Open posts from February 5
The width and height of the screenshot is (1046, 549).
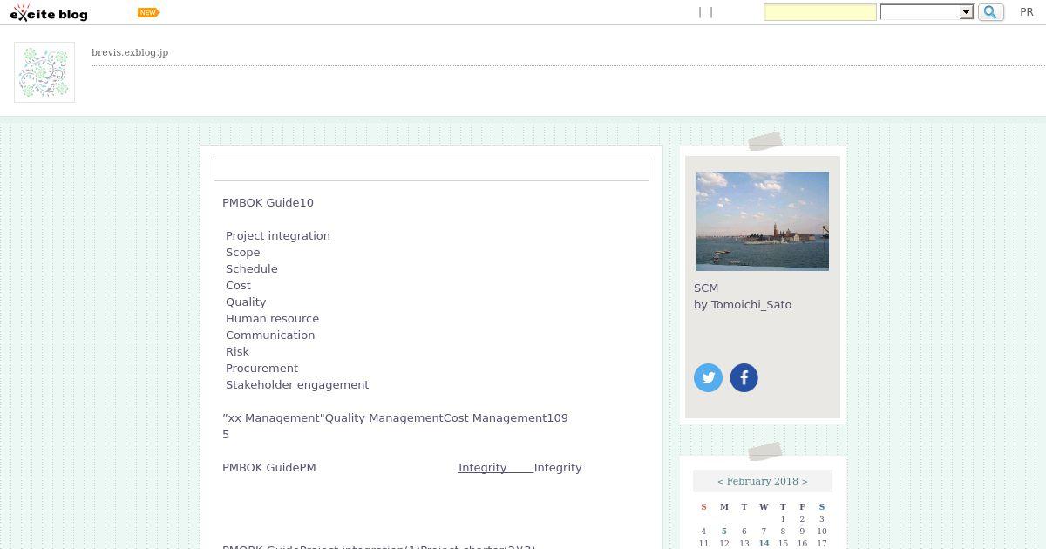tap(724, 531)
